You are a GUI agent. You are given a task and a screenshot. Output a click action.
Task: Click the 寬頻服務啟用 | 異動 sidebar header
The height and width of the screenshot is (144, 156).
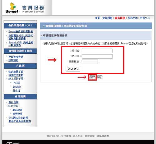[x=20, y=51]
